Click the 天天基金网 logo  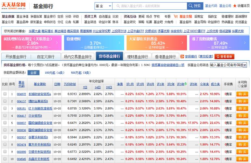pos(13,6)
